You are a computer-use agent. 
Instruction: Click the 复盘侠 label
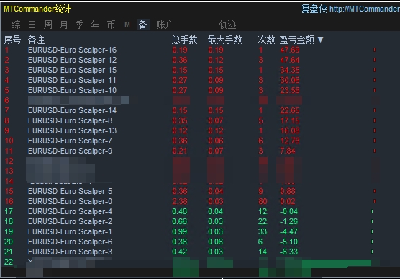click(314, 9)
